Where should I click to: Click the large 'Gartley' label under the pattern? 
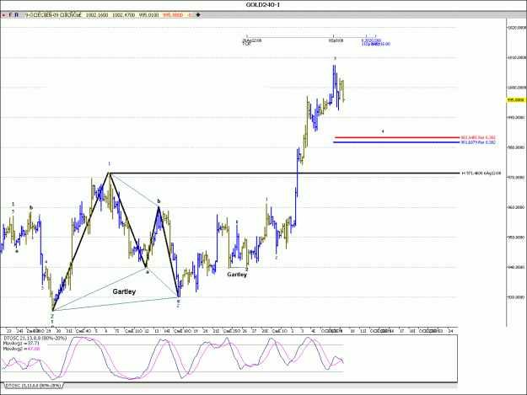[124, 291]
